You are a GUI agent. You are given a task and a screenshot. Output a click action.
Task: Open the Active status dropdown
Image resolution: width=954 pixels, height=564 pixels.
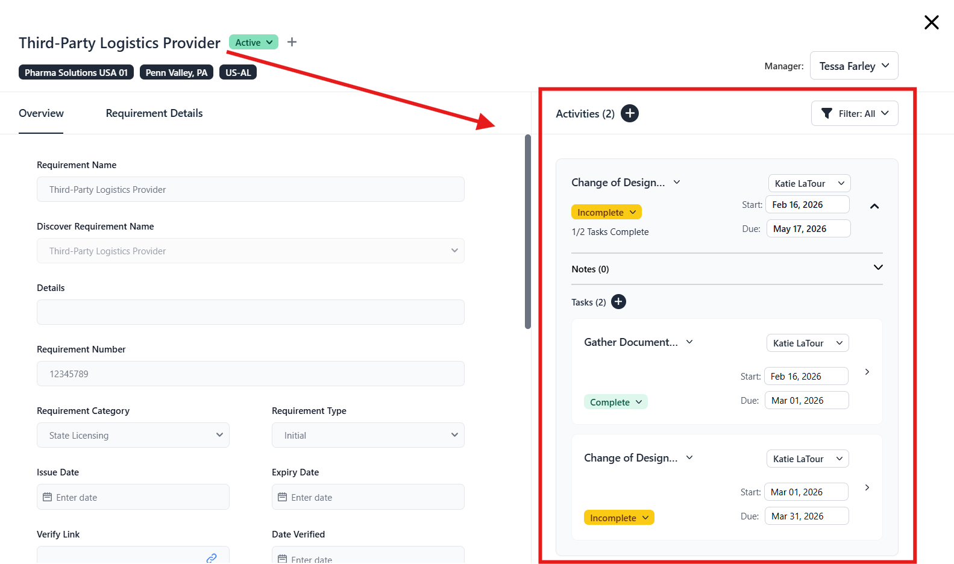coord(254,42)
